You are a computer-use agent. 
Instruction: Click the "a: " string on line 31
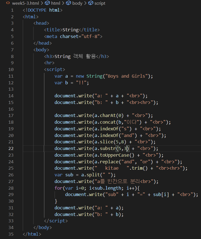[x=101, y=208]
